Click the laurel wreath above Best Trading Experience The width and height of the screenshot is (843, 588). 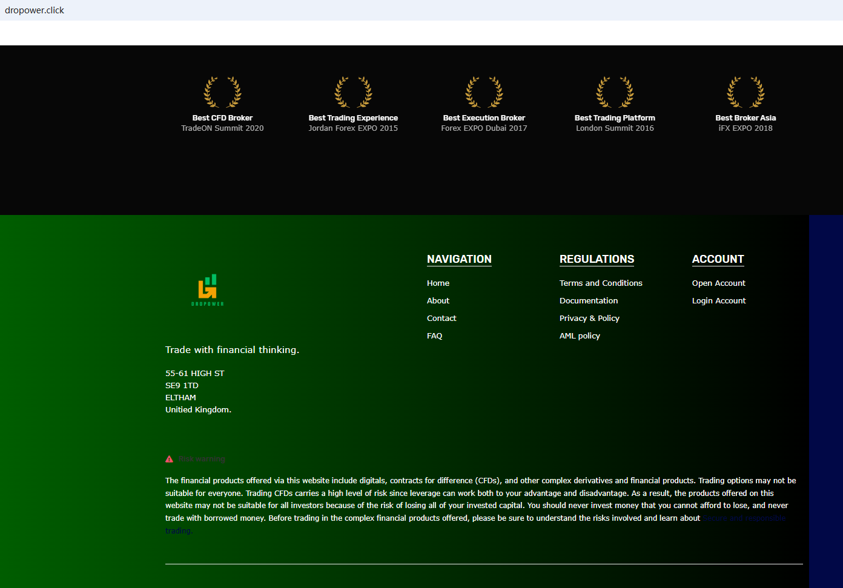click(353, 92)
